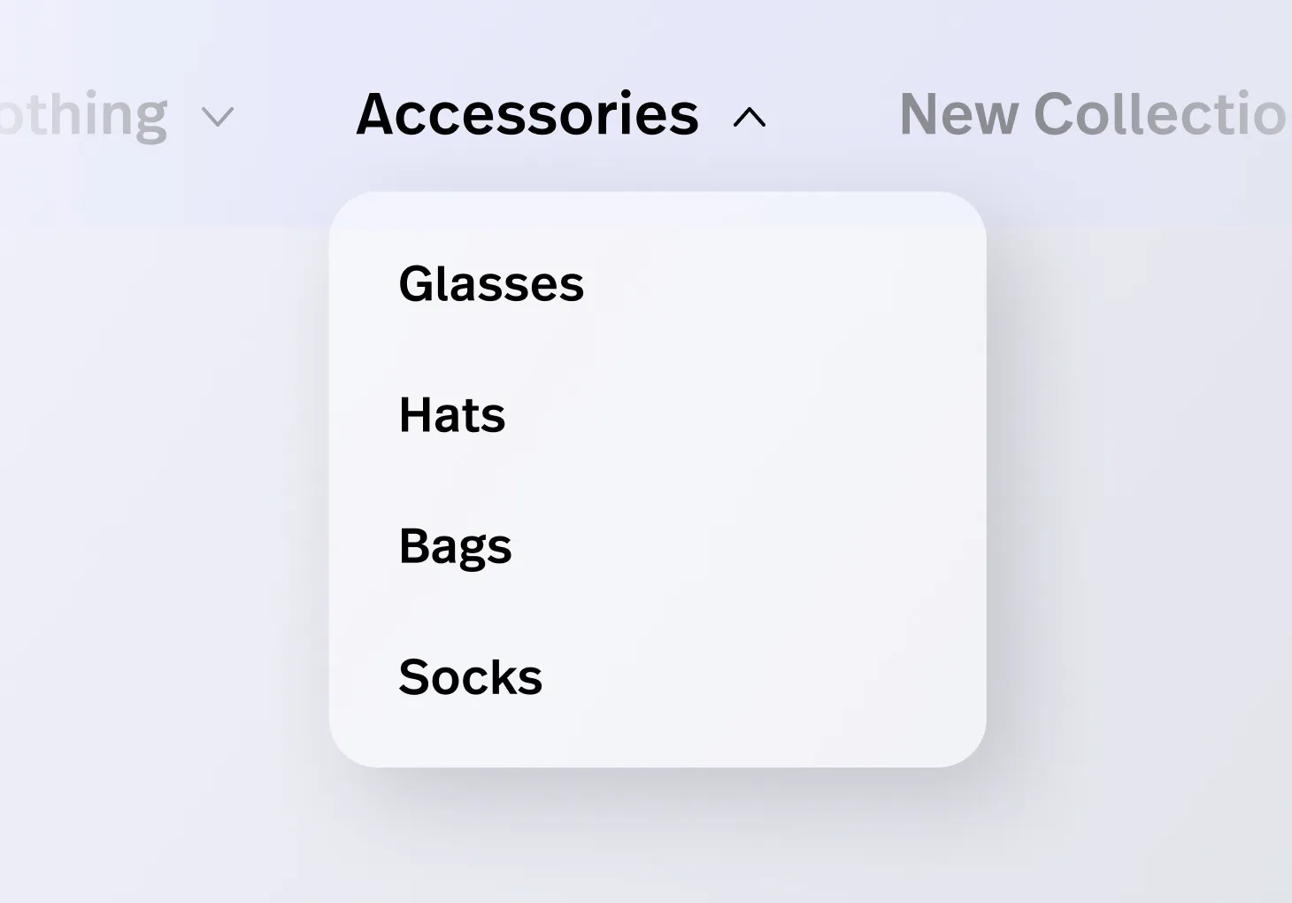This screenshot has height=903, width=1292.
Task: Toggle the Accessories dropdown from its title
Action: click(x=527, y=114)
